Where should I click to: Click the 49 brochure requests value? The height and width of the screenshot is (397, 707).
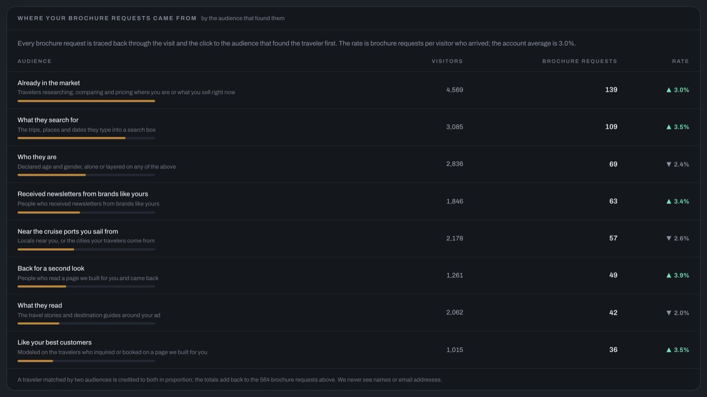tap(613, 275)
